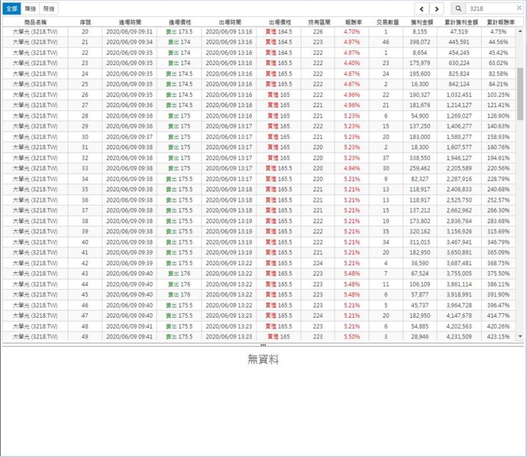Click the 交易數量 column header
527x457 pixels.
386,23
